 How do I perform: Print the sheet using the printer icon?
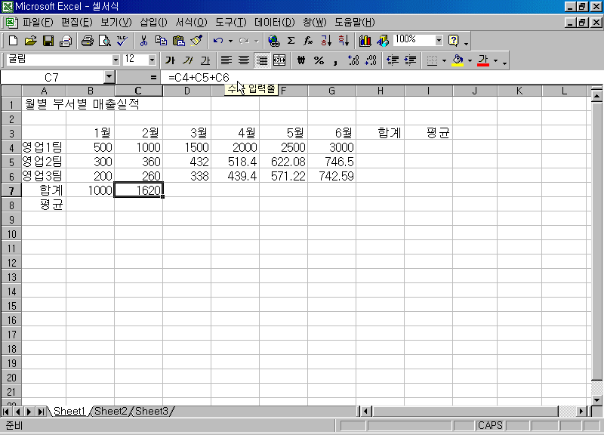pyautogui.click(x=88, y=41)
